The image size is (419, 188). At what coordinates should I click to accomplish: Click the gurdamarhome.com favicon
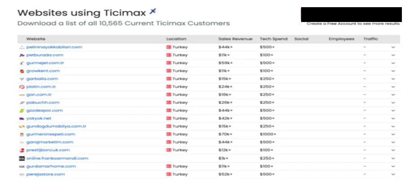click(x=22, y=167)
